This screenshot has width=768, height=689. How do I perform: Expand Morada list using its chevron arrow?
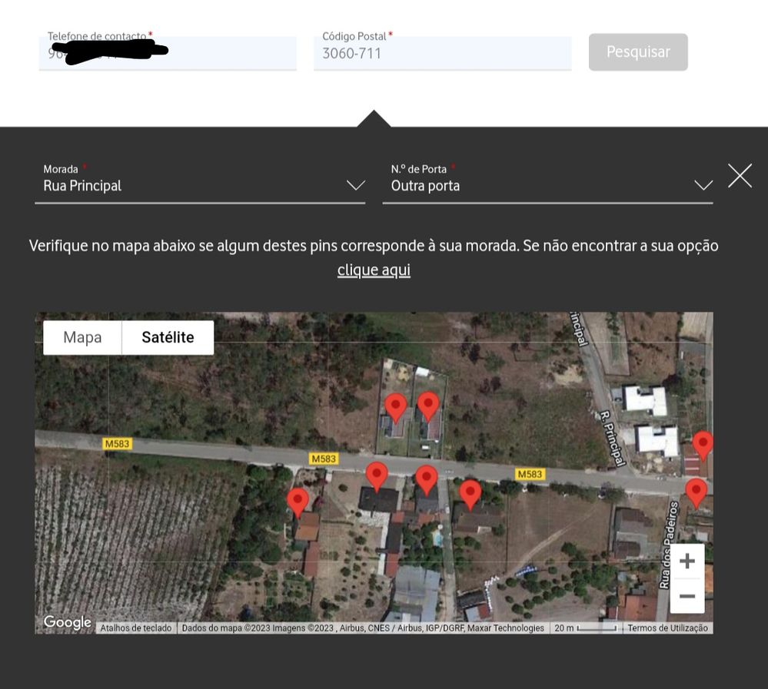[355, 185]
